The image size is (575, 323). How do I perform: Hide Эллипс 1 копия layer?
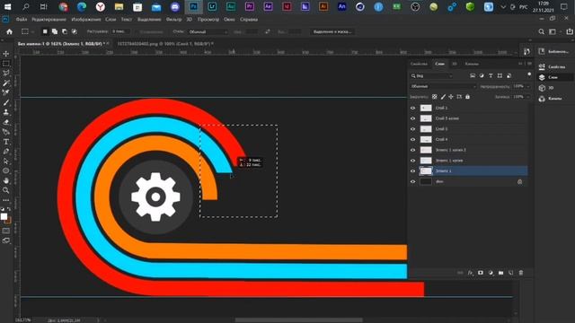tap(413, 161)
